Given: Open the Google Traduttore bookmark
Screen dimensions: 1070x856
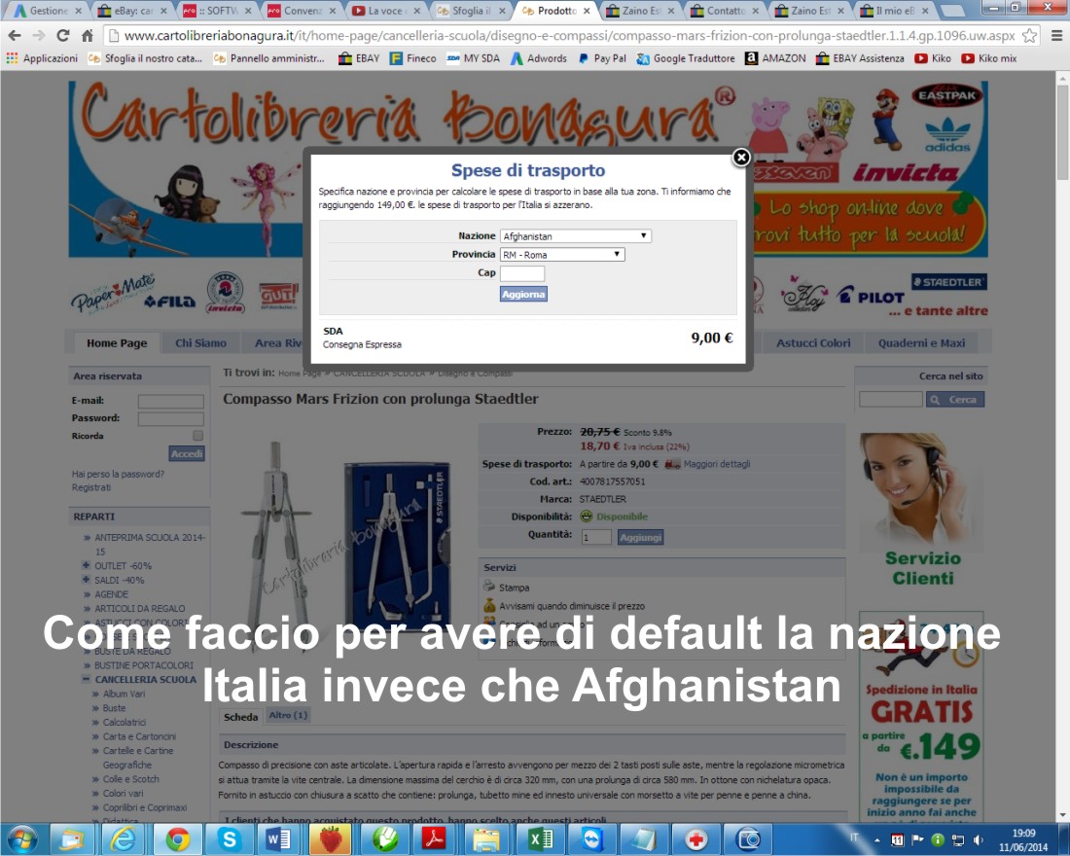Looking at the screenshot, I should click(686, 58).
